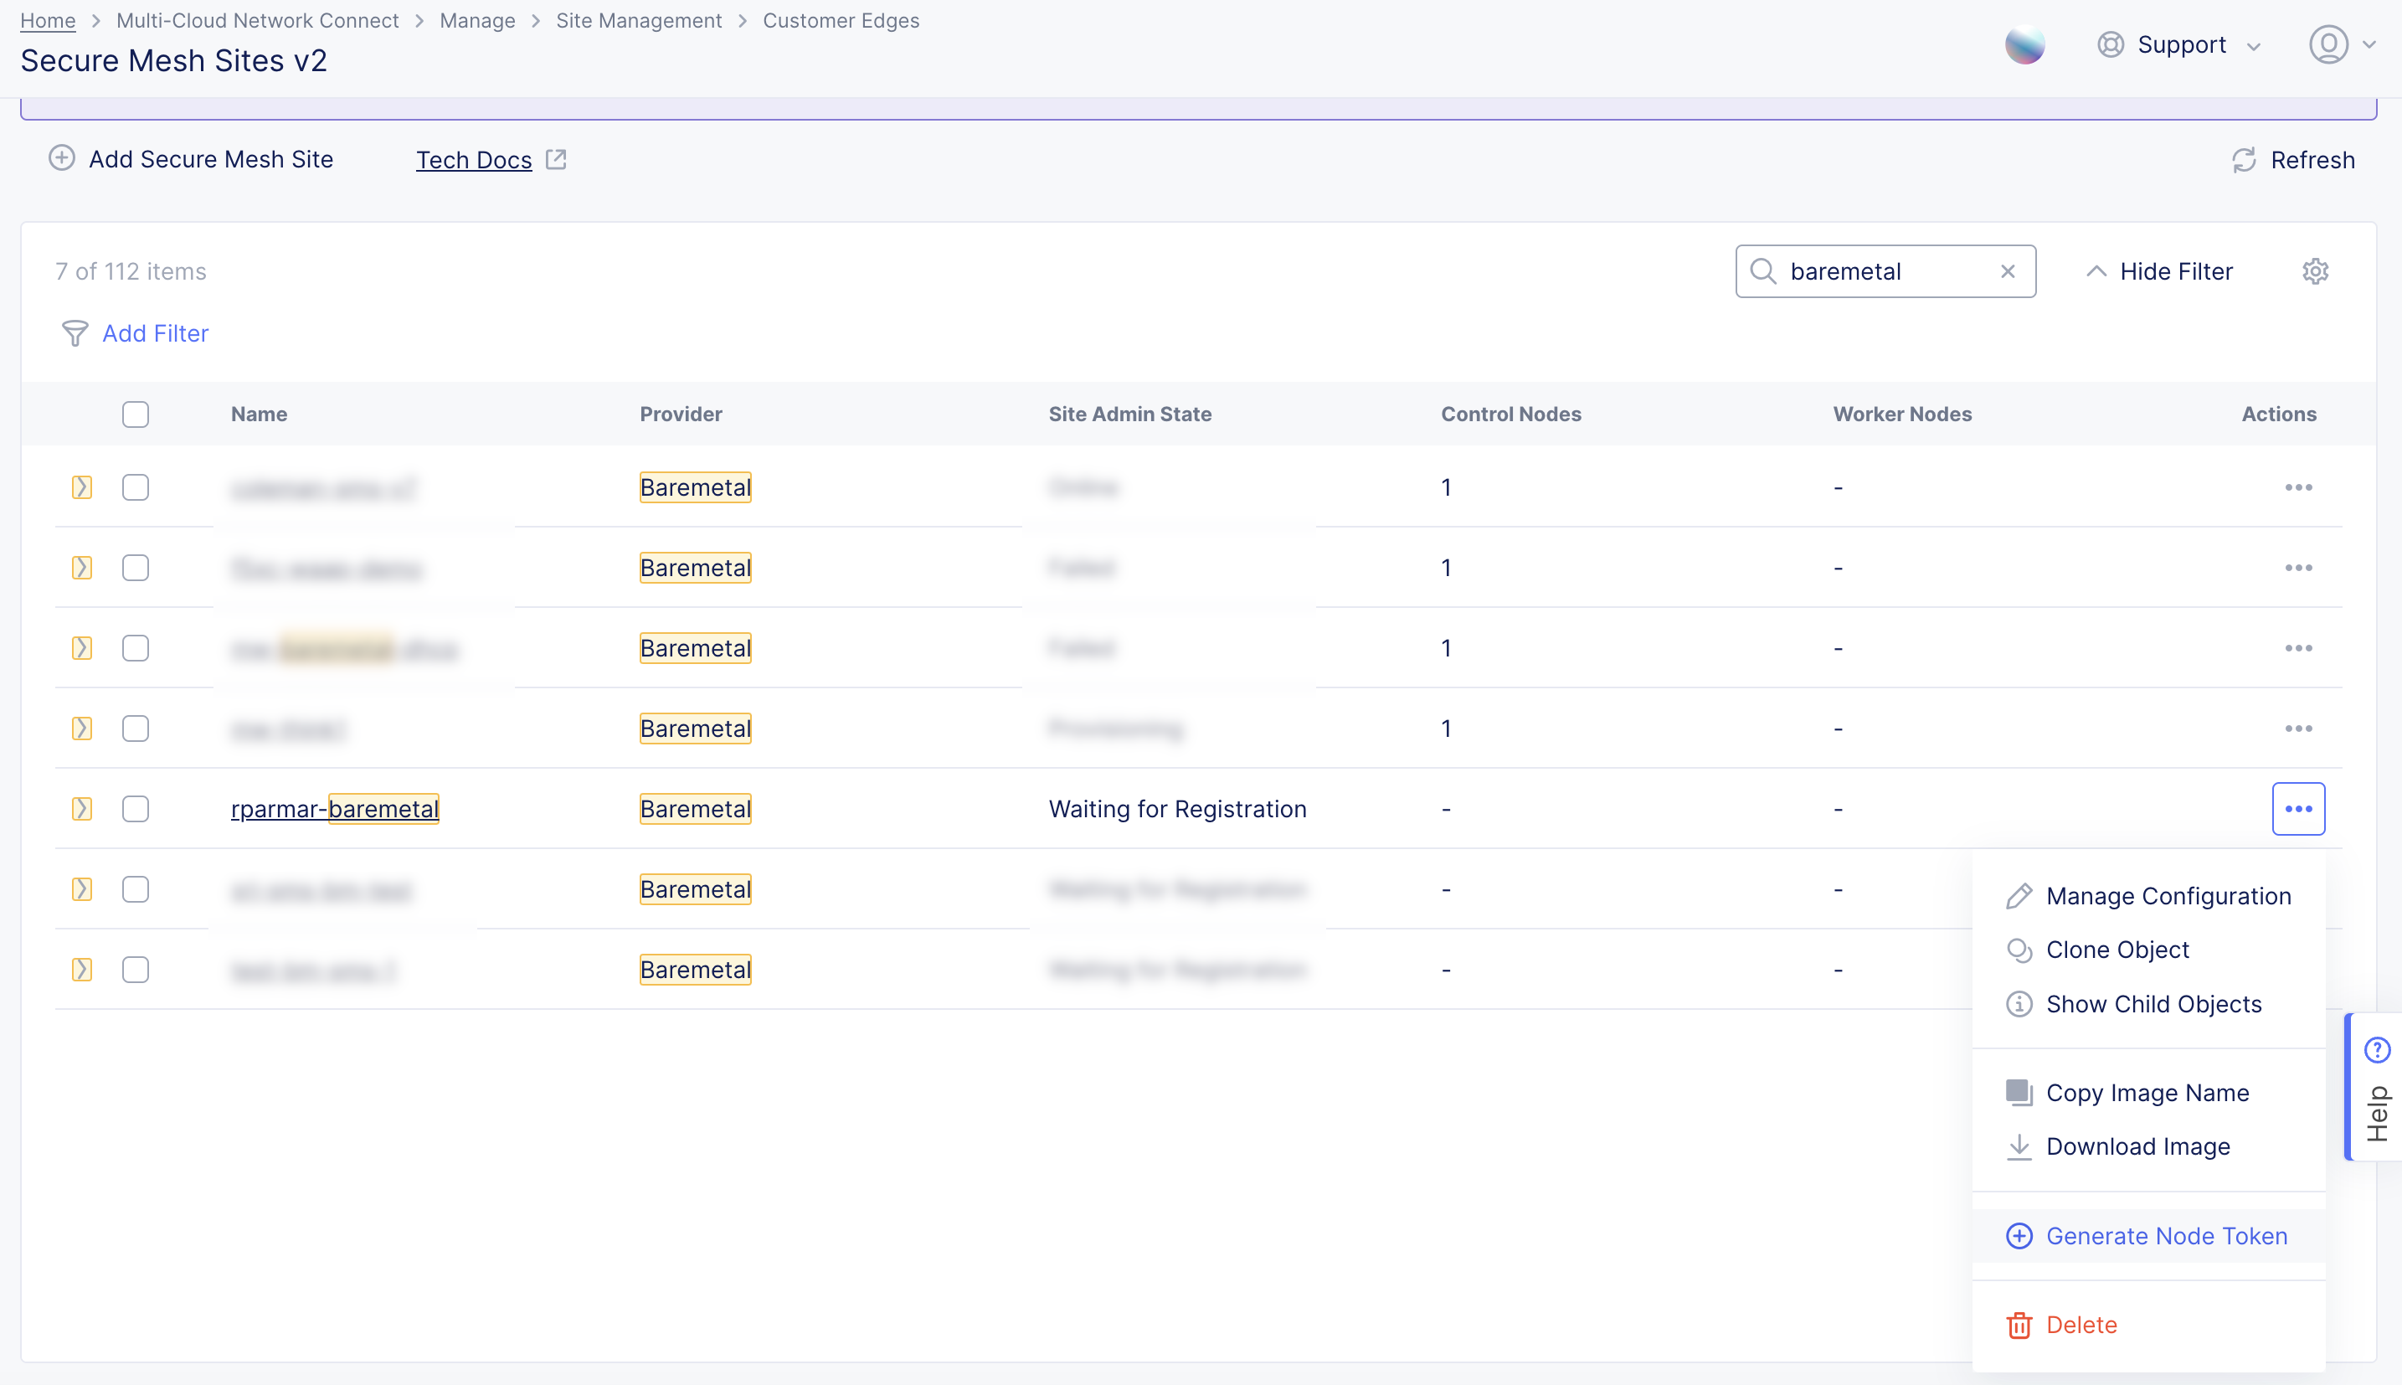Open actions menu for first row

[x=2297, y=487]
